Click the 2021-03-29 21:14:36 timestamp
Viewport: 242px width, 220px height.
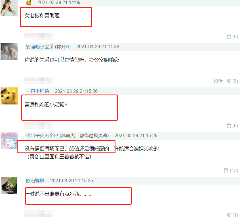click(98, 47)
